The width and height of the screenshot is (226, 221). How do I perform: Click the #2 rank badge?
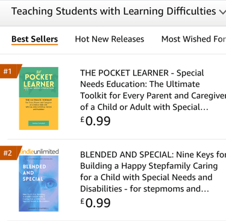pos(10,153)
